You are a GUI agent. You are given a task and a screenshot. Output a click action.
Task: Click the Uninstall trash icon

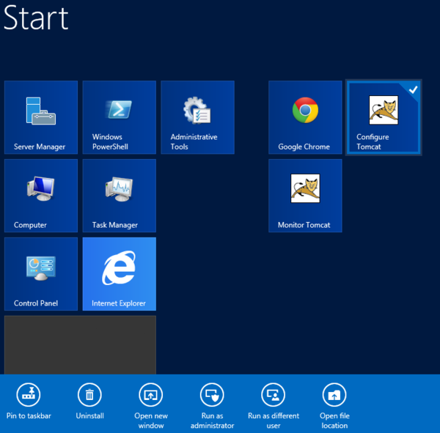[89, 395]
